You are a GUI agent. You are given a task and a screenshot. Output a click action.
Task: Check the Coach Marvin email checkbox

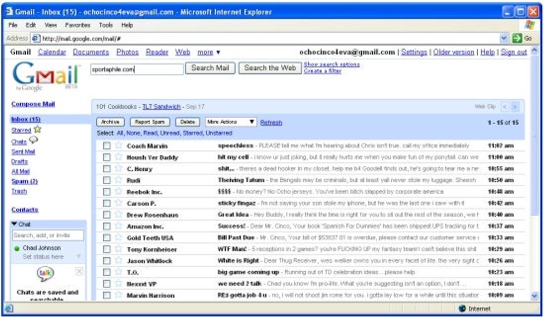pos(107,146)
